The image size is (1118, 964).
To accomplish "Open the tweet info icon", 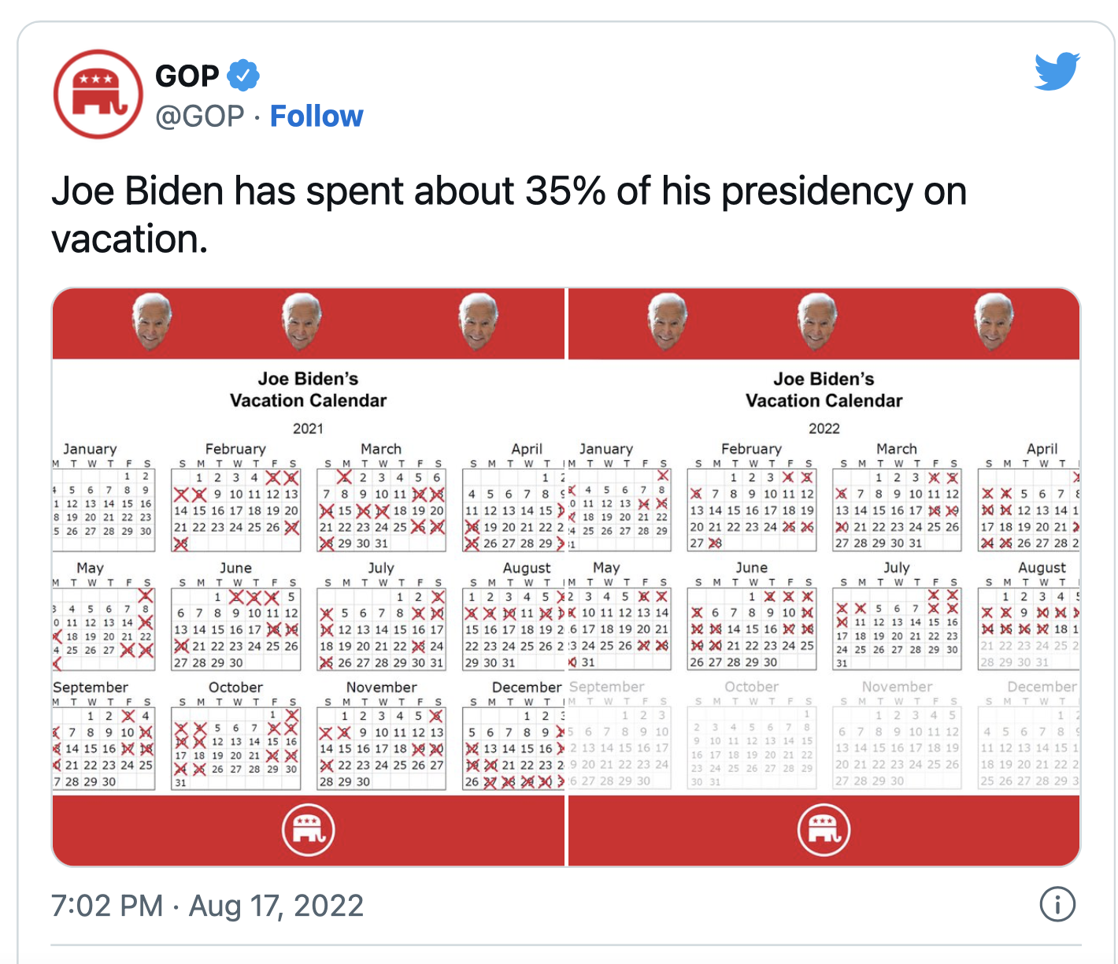I will [x=1057, y=904].
